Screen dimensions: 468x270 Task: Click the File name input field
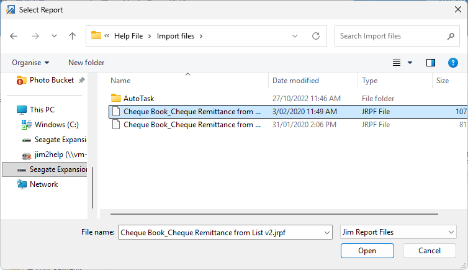[x=220, y=232]
